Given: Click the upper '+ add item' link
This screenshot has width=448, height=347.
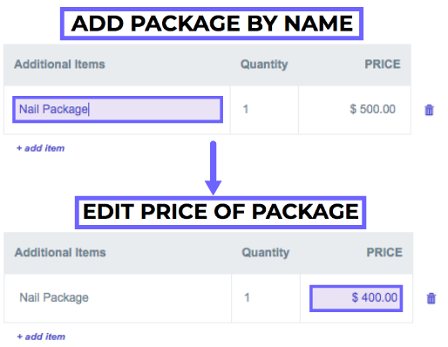Looking at the screenshot, I should pos(40,148).
